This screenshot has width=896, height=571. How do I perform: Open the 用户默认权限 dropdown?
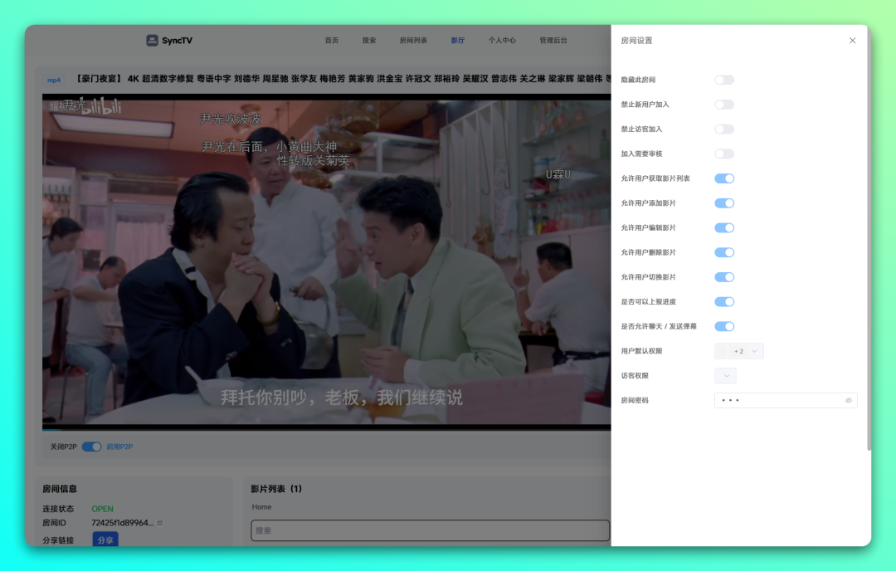click(x=738, y=351)
